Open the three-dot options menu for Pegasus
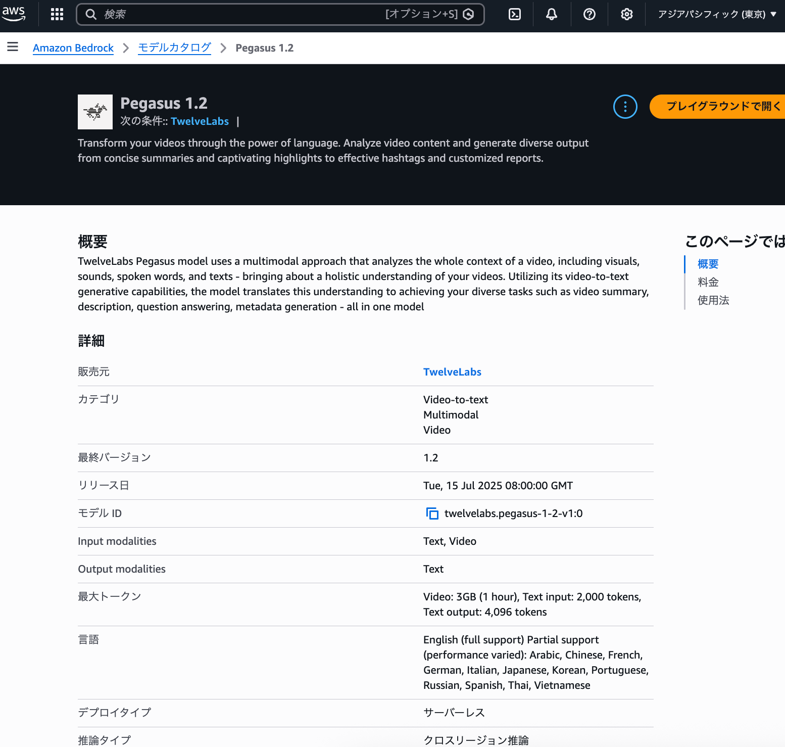785x747 pixels. pyautogui.click(x=625, y=107)
